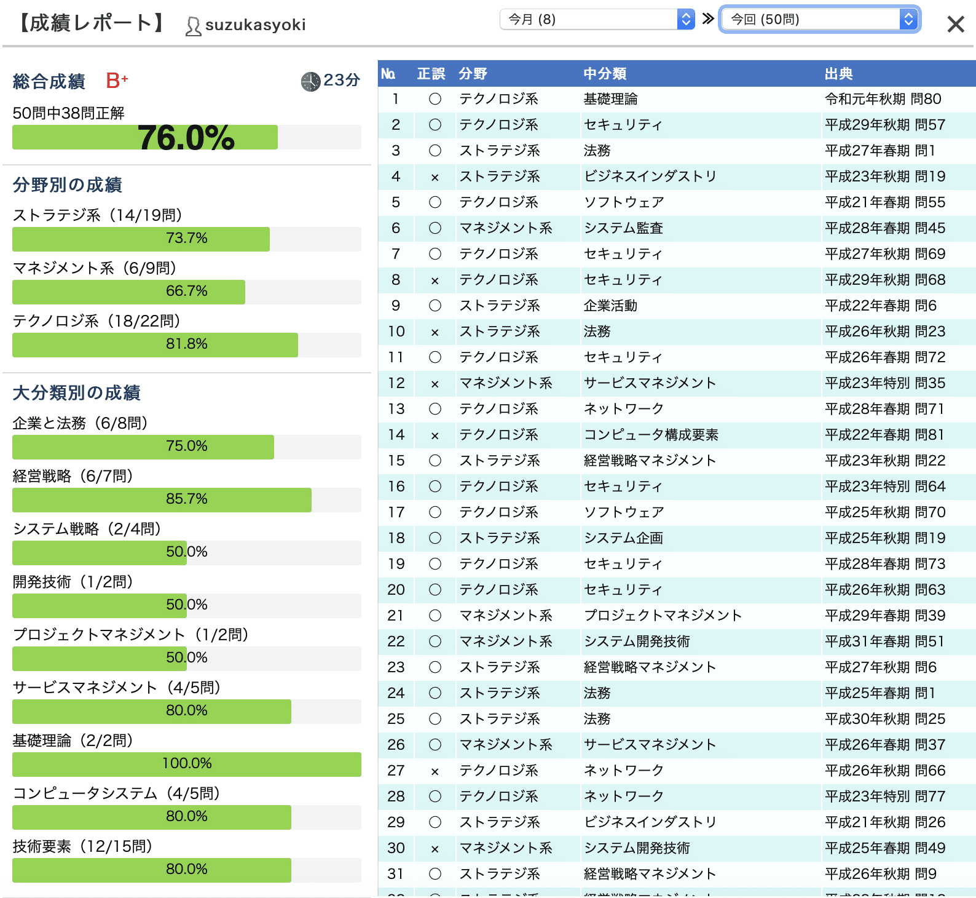Click the incorrect × mark in row 30
This screenshot has width=976, height=898.
tap(435, 849)
